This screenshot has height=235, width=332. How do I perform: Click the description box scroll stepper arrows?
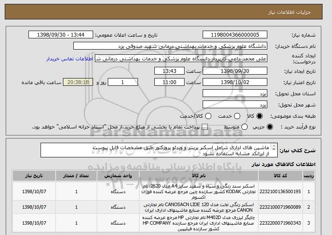tap(274, 147)
